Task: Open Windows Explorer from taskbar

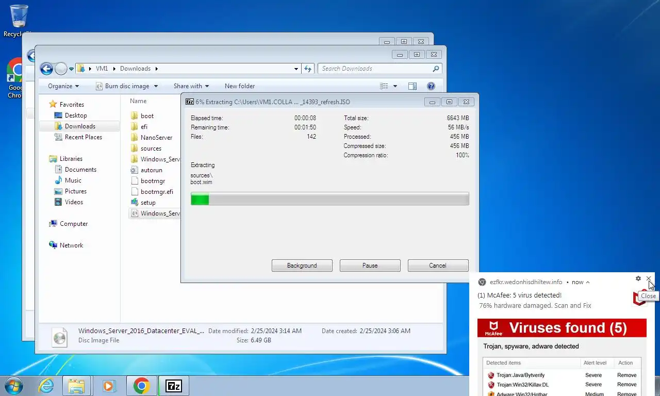Action: point(76,386)
